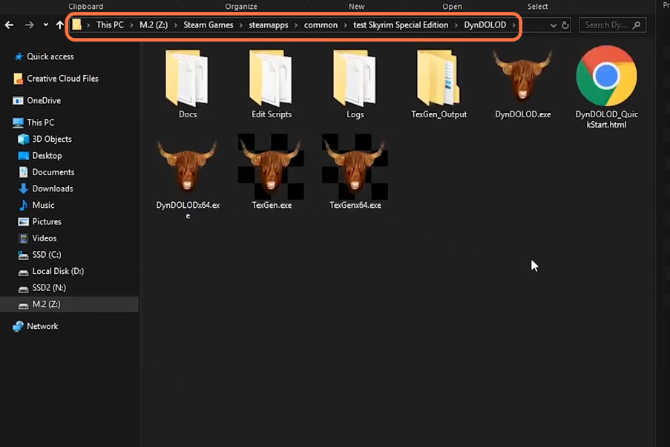This screenshot has height=447, width=670.
Task: Jump to common breadcrumb
Action: (x=321, y=25)
